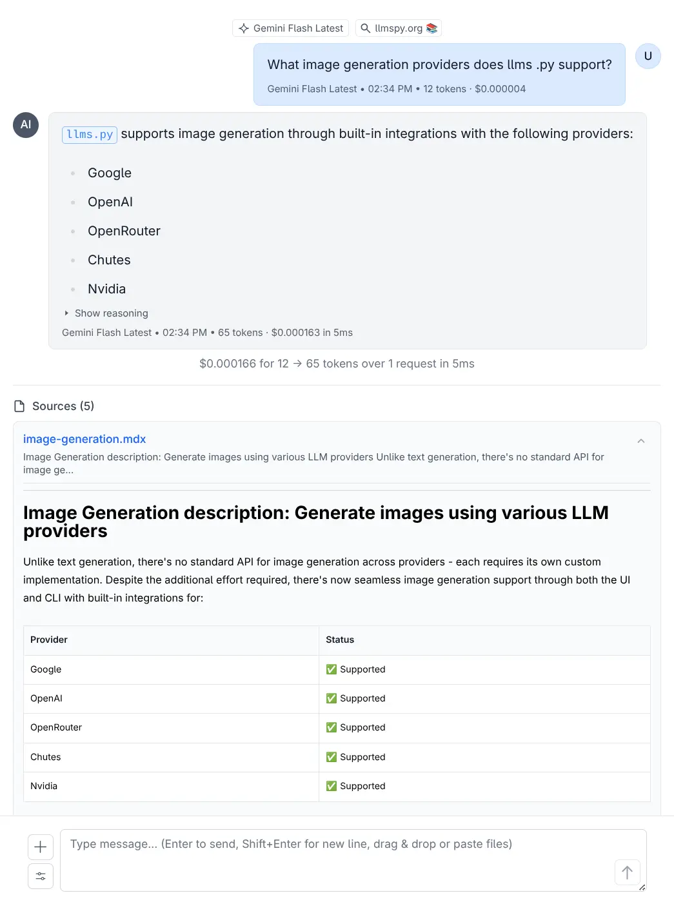674x911 pixels.
Task: Click the user avatar labeled U
Action: point(648,56)
